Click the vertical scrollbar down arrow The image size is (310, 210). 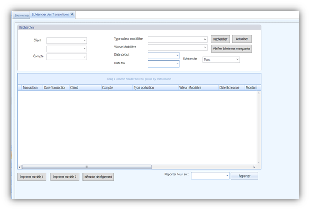258,162
